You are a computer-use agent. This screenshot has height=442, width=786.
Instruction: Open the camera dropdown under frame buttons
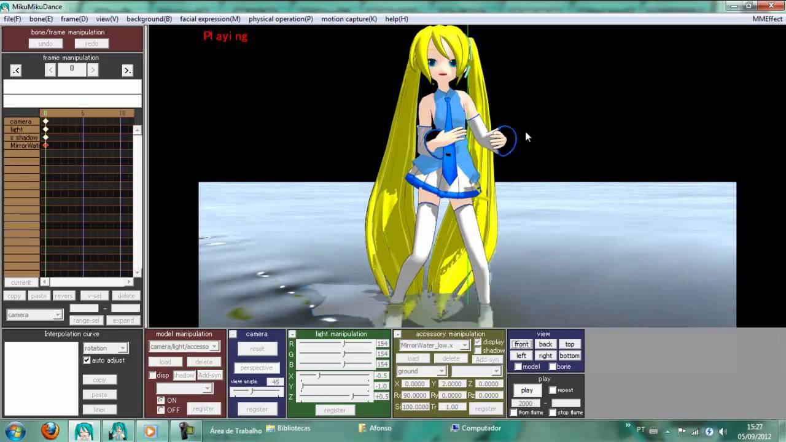pyautogui.click(x=34, y=315)
